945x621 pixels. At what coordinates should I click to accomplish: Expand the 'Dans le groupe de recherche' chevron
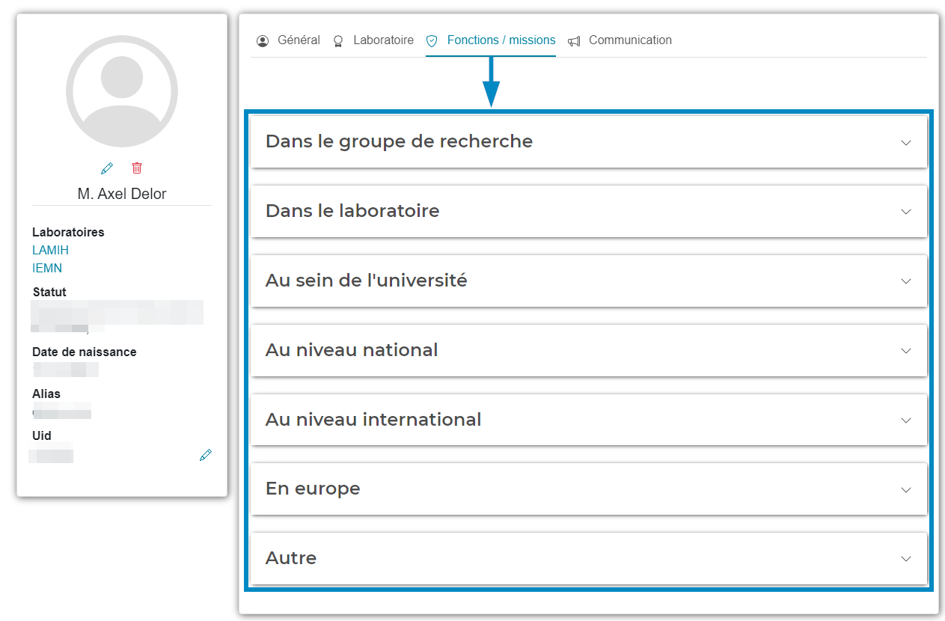coord(906,142)
